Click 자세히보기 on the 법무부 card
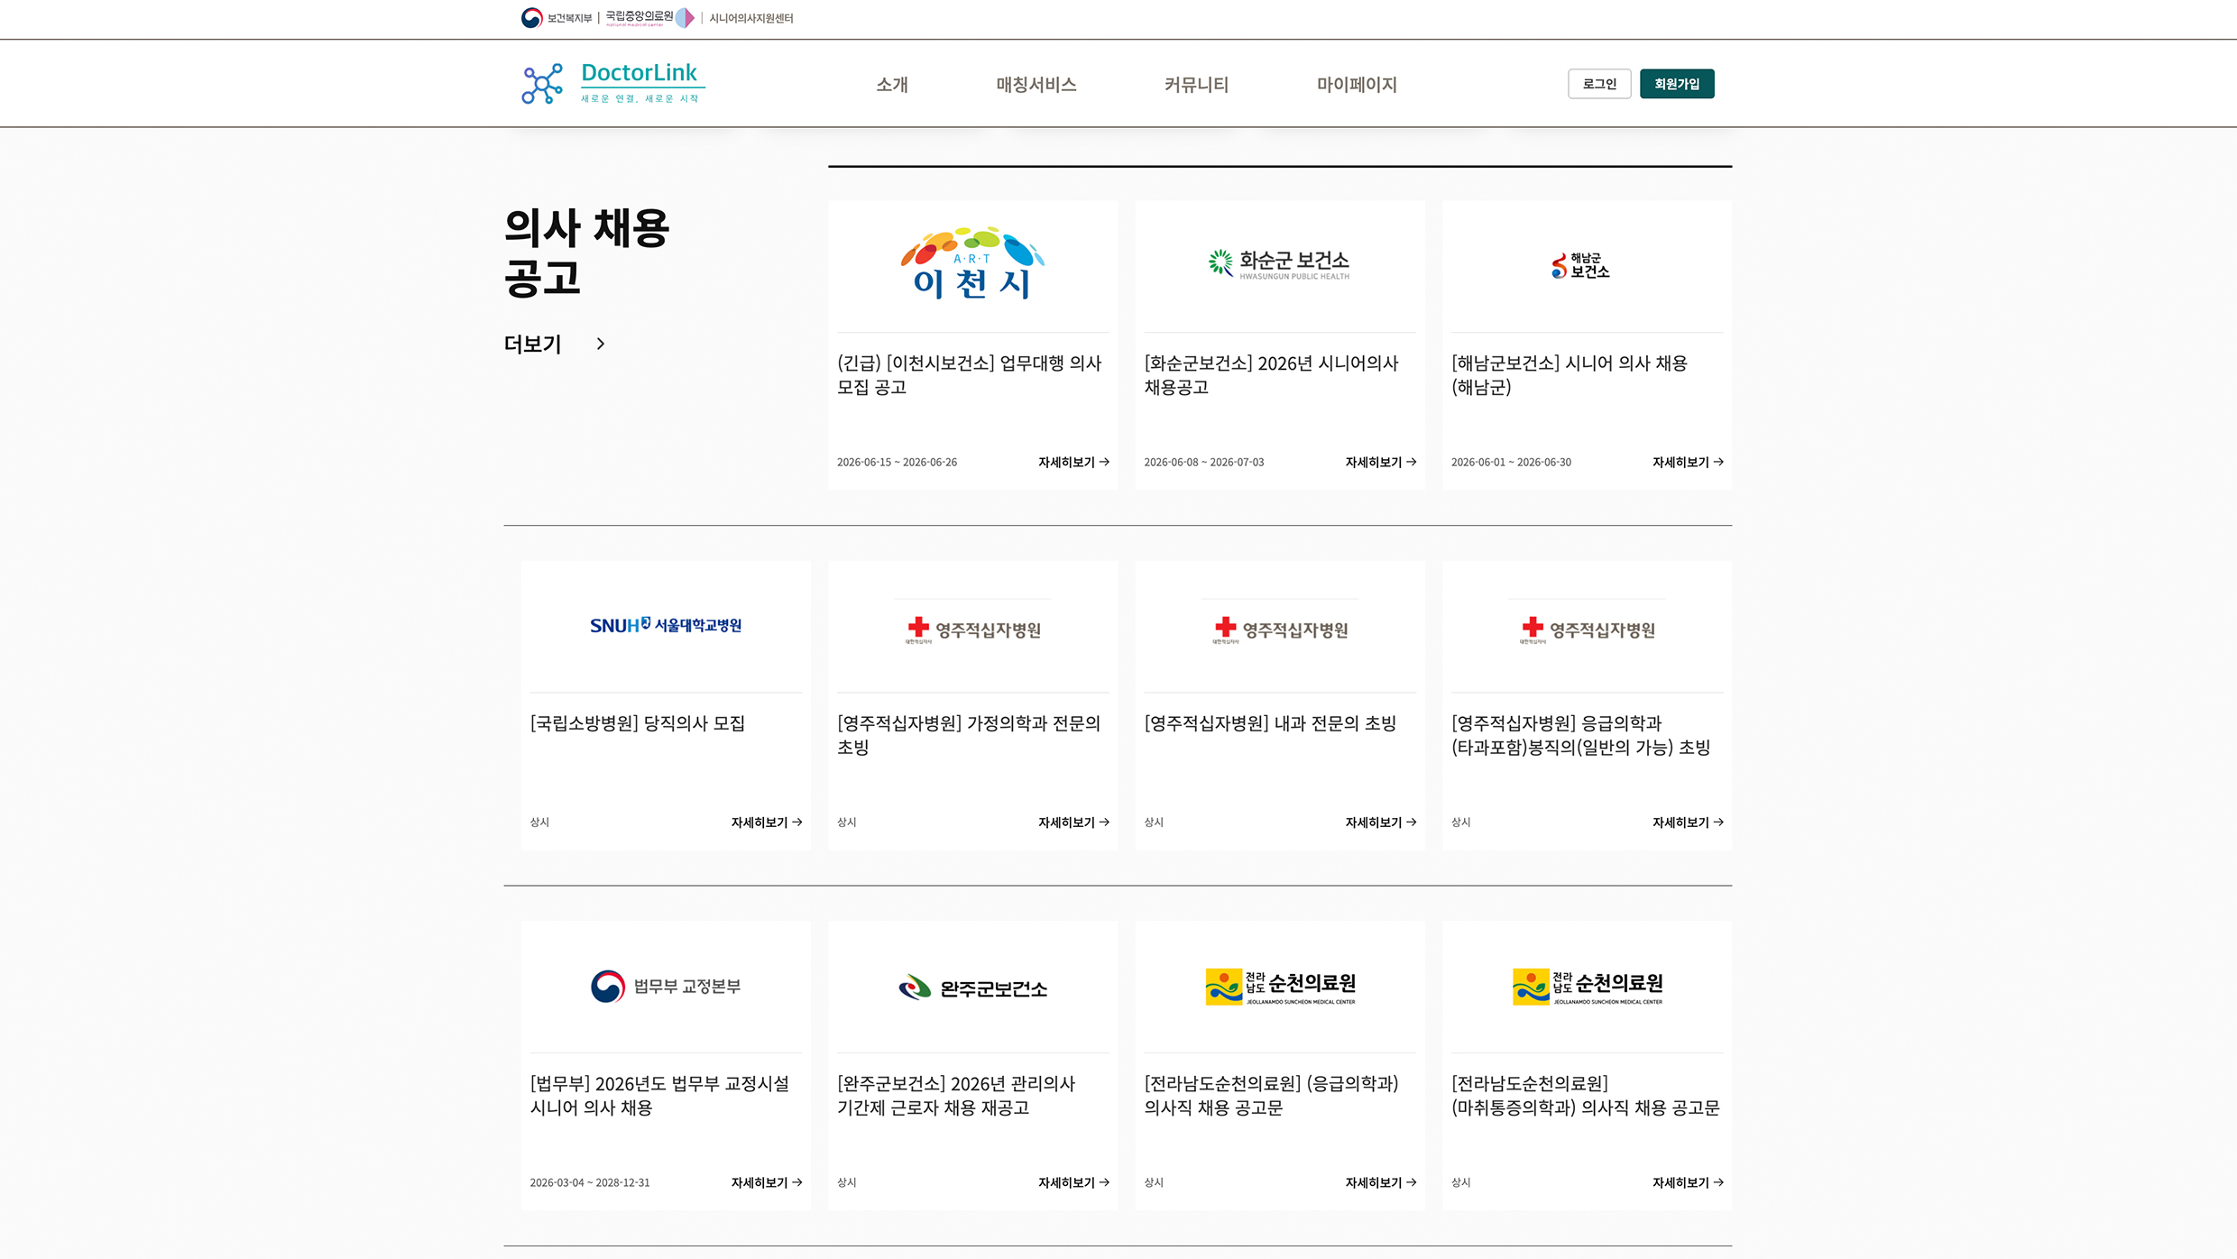2237x1259 pixels. pos(767,1182)
